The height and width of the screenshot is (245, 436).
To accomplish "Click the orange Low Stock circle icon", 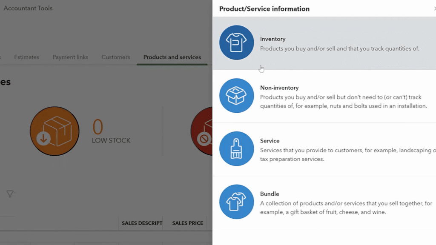I will [x=54, y=131].
